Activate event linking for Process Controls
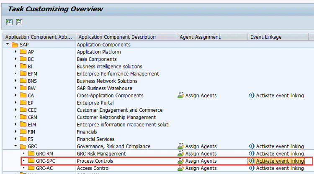The image size is (314, 174). 280,161
